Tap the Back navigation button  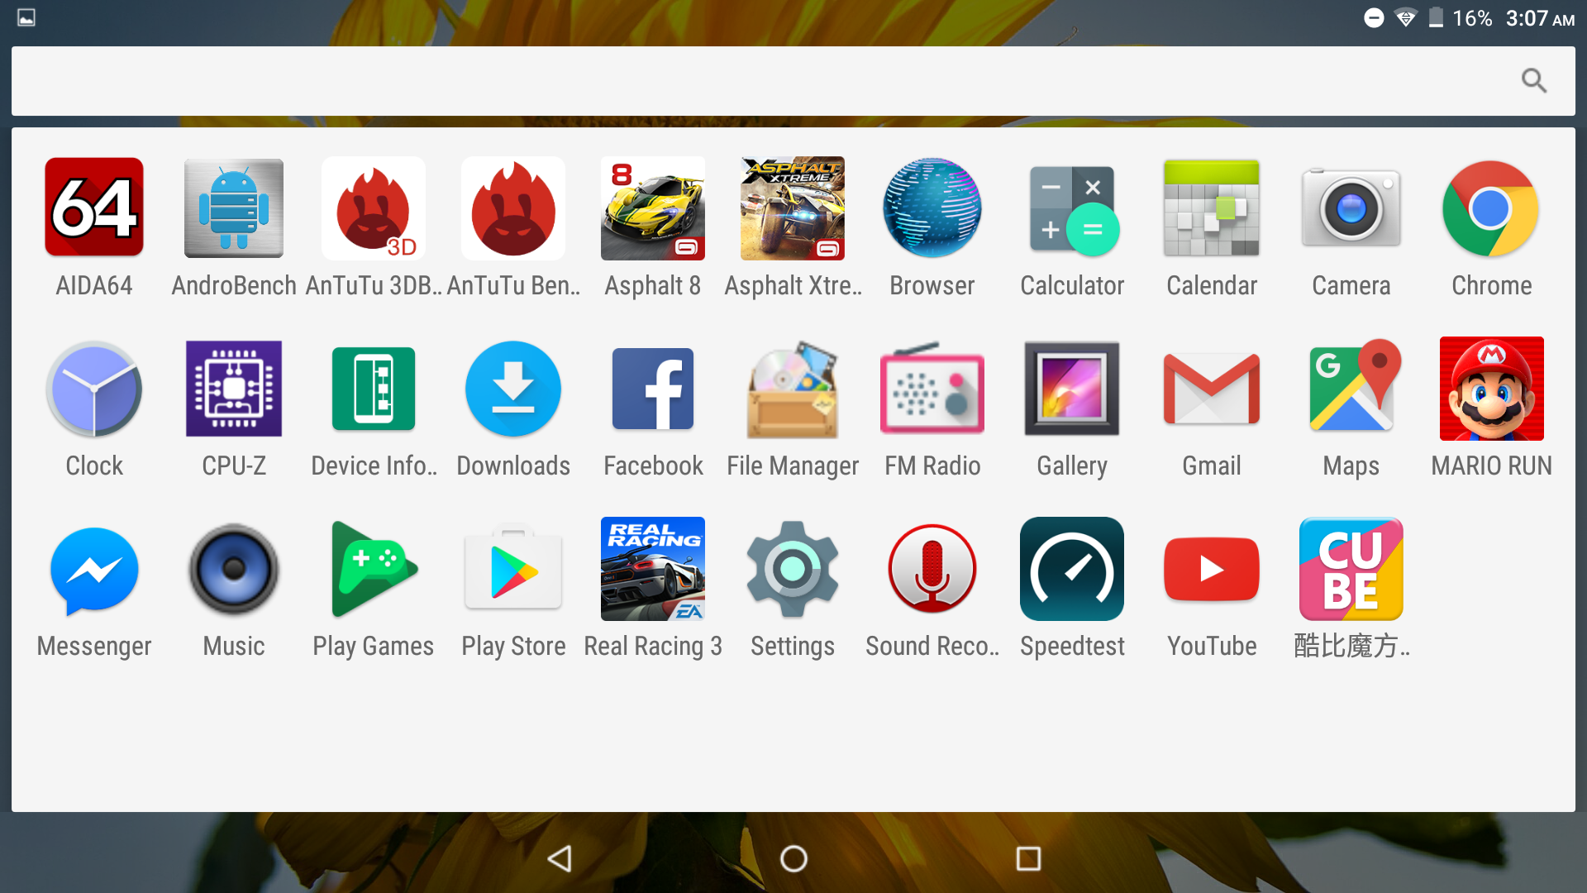point(560,859)
